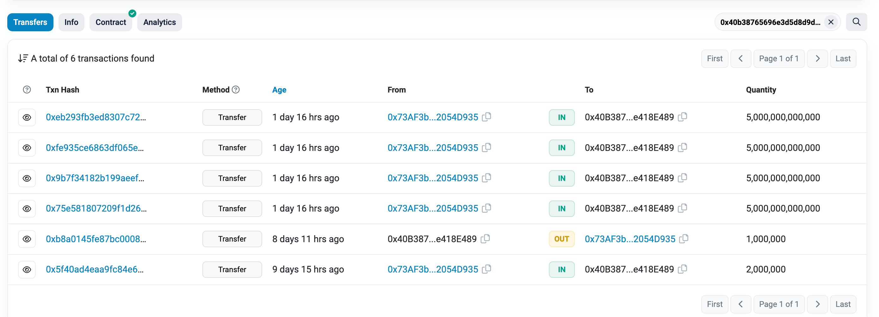The image size is (879, 317).
Task: Copy From address in 0xeb293fb3ed8307c72 row
Action: [487, 117]
